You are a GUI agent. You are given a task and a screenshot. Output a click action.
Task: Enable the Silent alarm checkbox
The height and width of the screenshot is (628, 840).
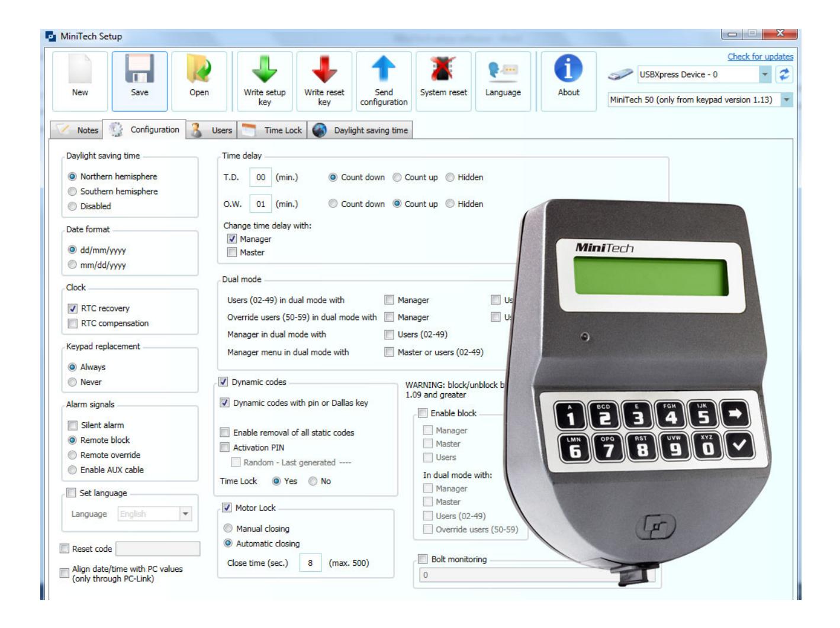pos(73,425)
